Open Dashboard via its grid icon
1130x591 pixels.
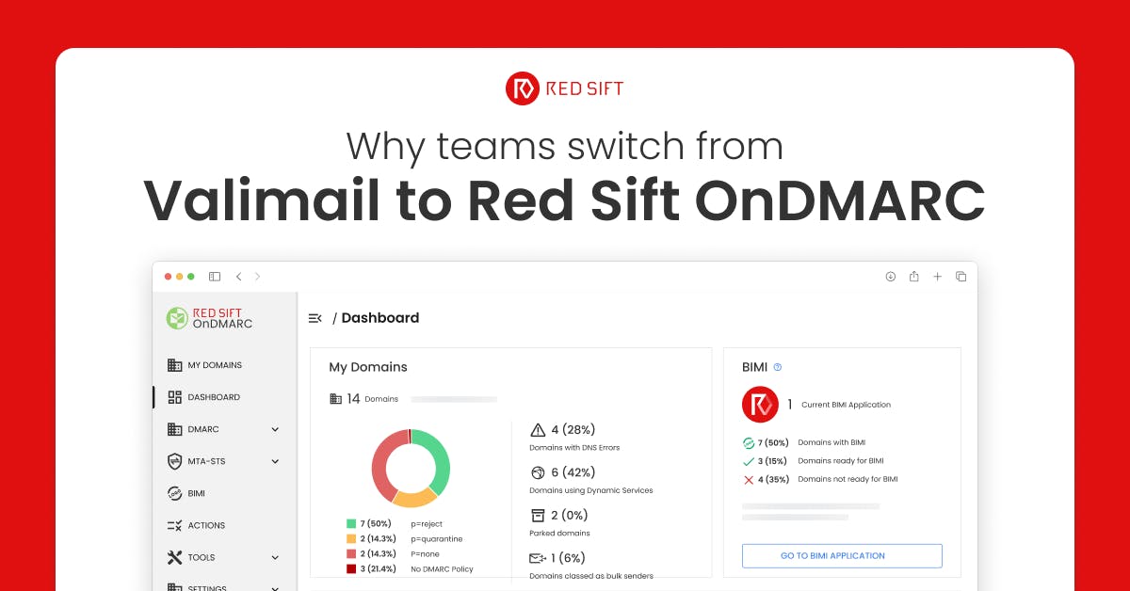(x=175, y=397)
